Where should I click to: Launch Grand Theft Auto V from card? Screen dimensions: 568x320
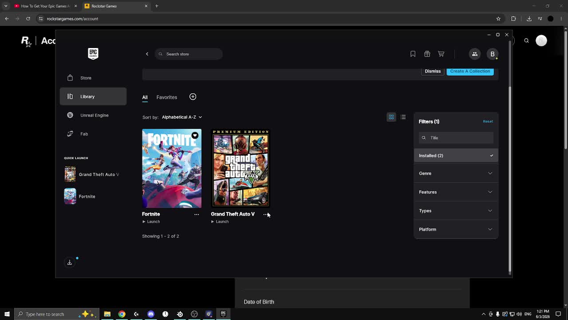point(220,222)
